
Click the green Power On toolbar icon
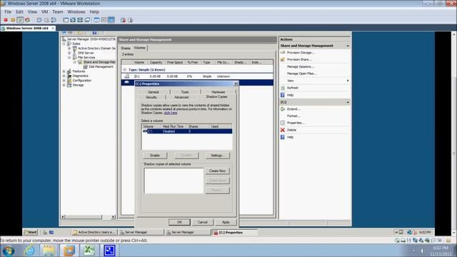click(20, 20)
